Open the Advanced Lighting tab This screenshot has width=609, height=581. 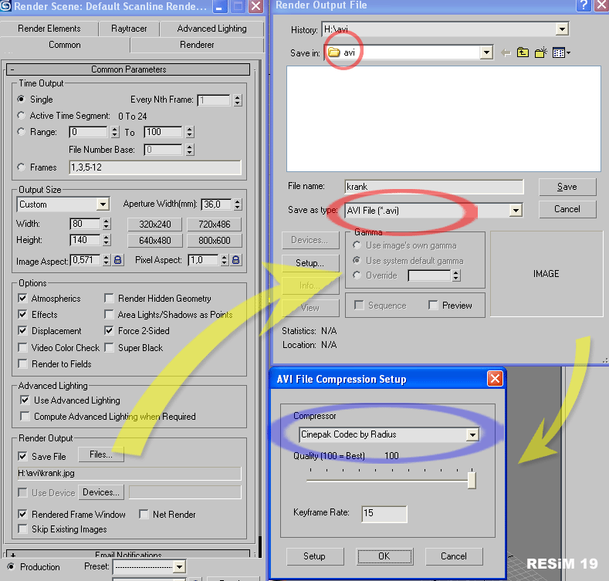pyautogui.click(x=211, y=29)
